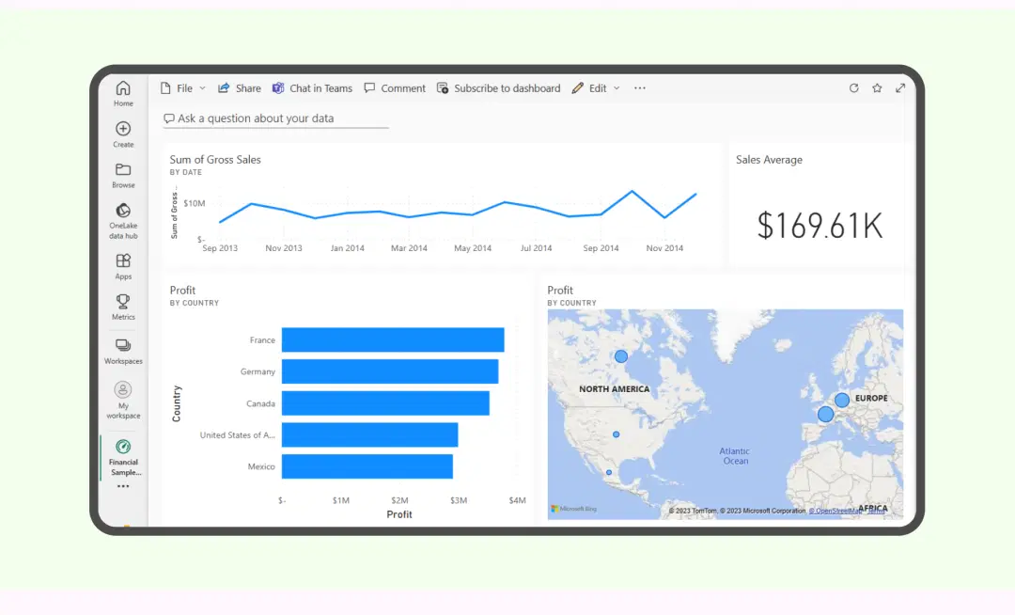Select the France profit bar
1015x615 pixels.
click(x=392, y=339)
